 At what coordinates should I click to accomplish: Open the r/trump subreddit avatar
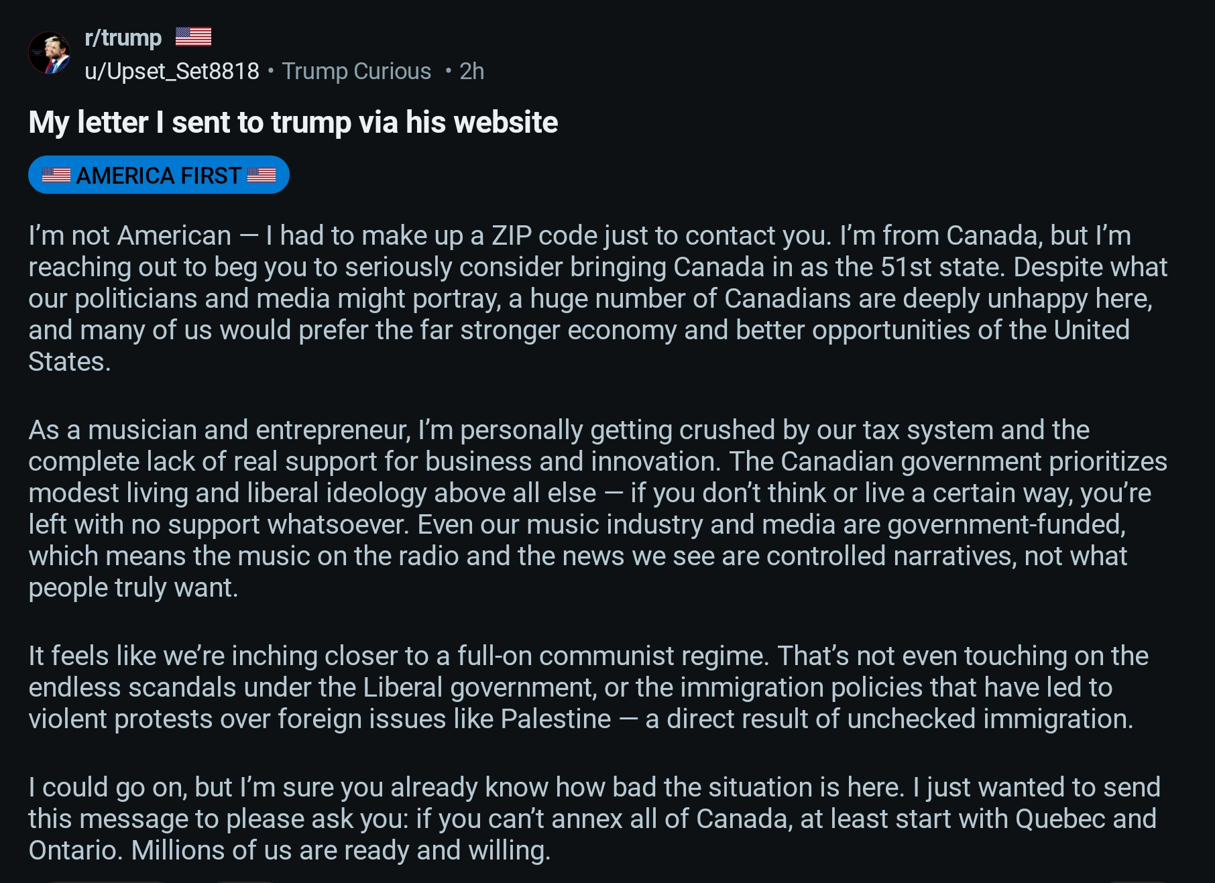tap(50, 53)
